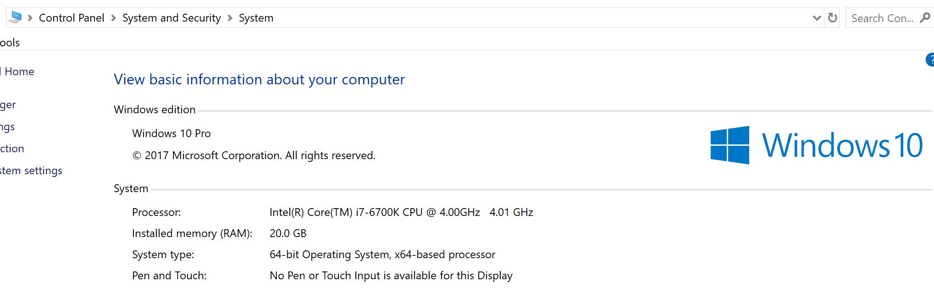Expand the chevron after System and Security
The width and height of the screenshot is (934, 293).
click(231, 17)
